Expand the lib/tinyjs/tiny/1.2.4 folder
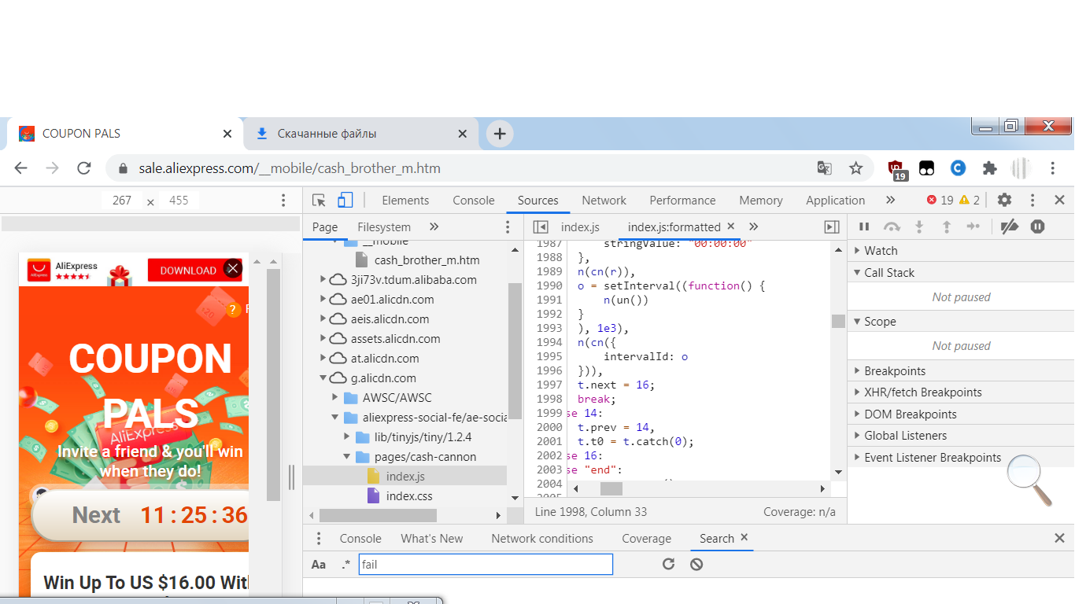 click(x=347, y=436)
